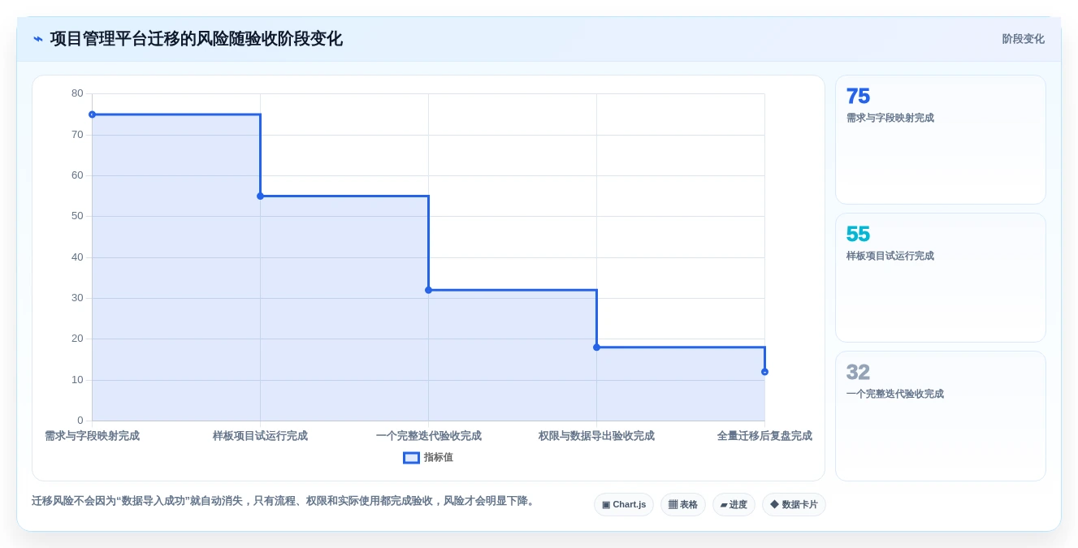Click the y-axis tick label 0
Viewport: 1078px width, 548px height.
click(x=80, y=421)
